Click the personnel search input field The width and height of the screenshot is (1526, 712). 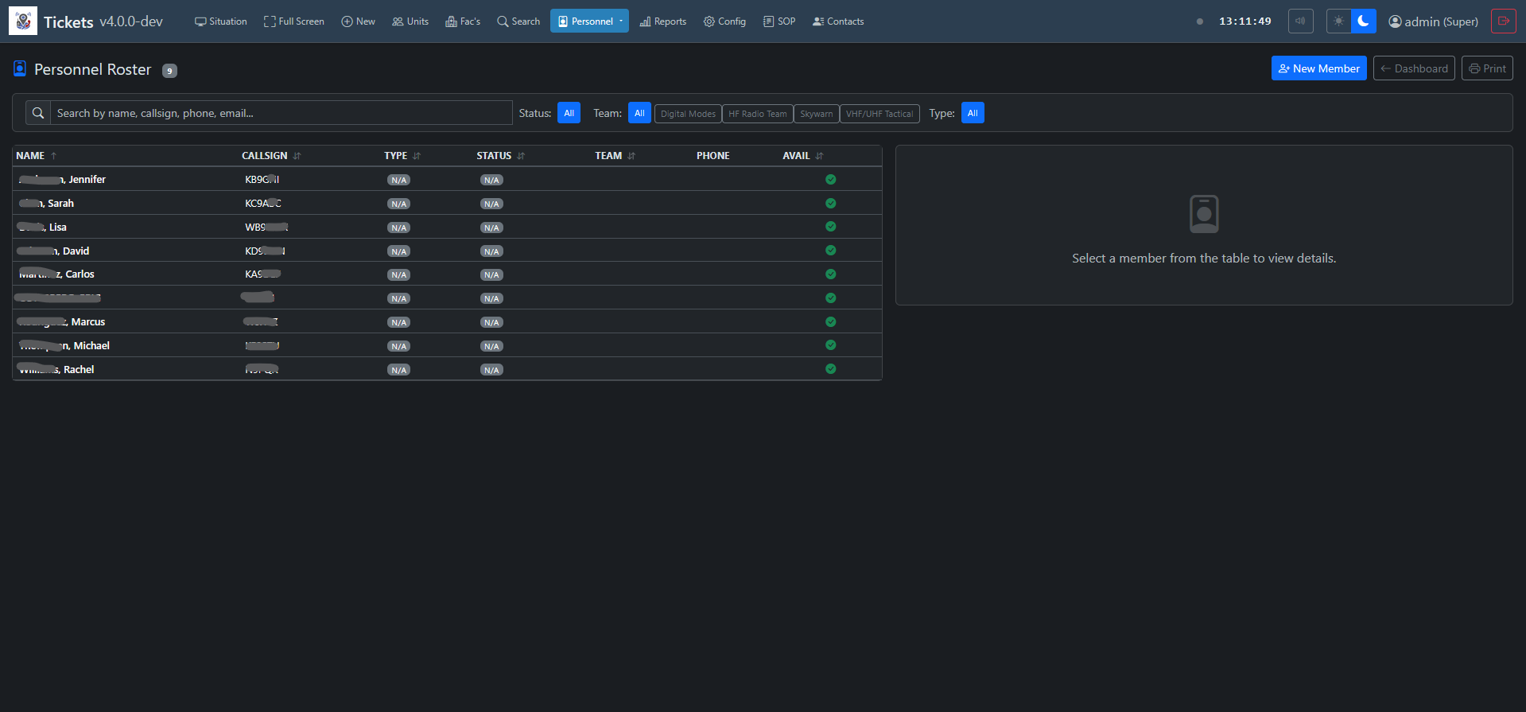(x=282, y=113)
